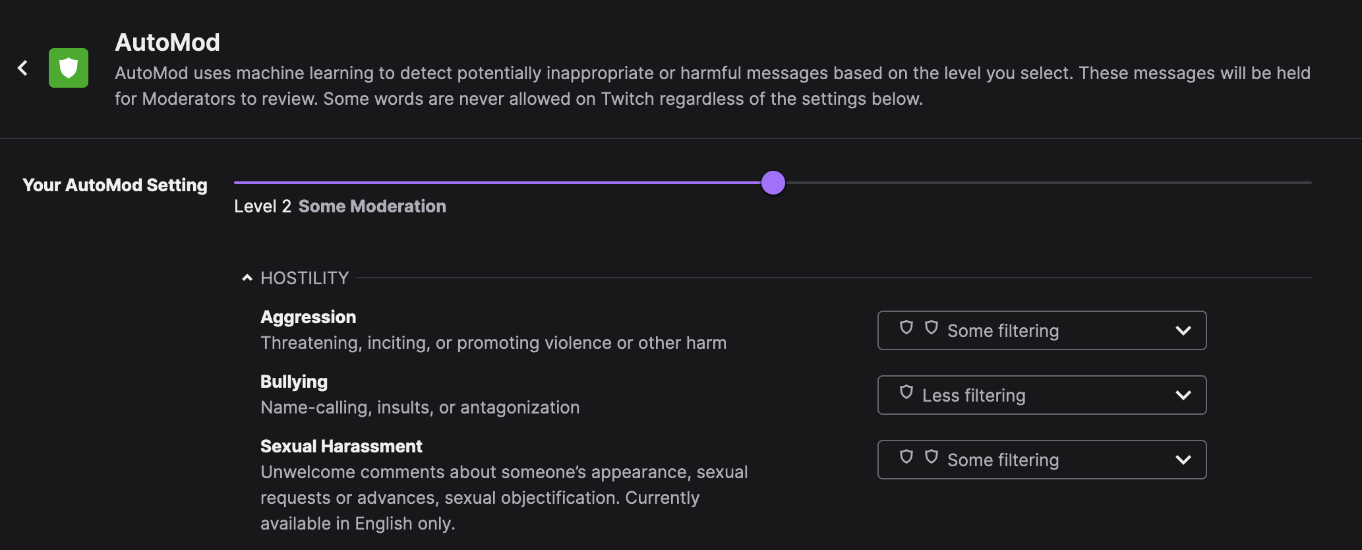
Task: Click the Your AutoMod Setting label
Action: [x=115, y=185]
